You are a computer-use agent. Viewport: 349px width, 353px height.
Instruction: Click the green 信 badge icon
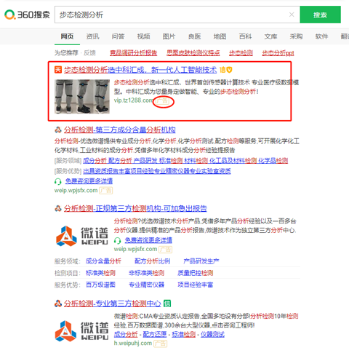[x=167, y=304]
